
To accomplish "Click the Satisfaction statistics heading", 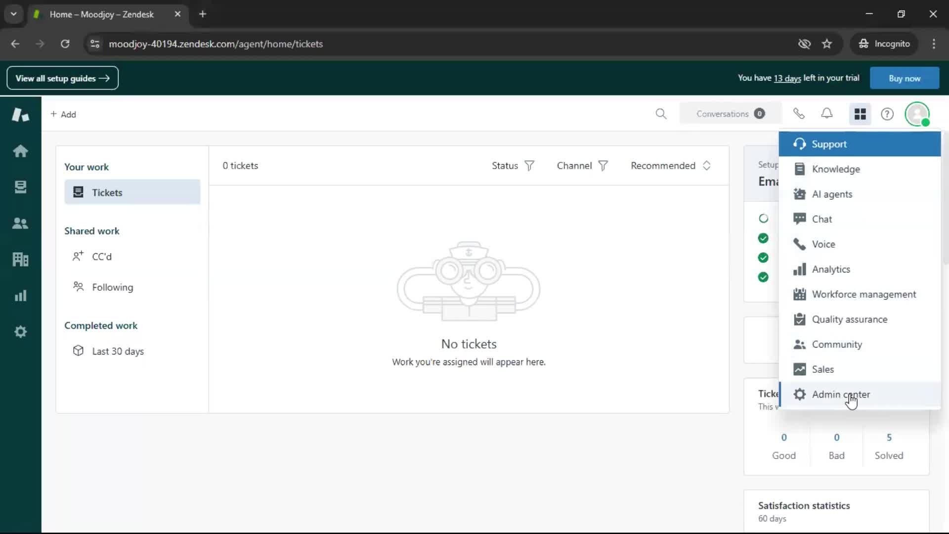I will (804, 505).
